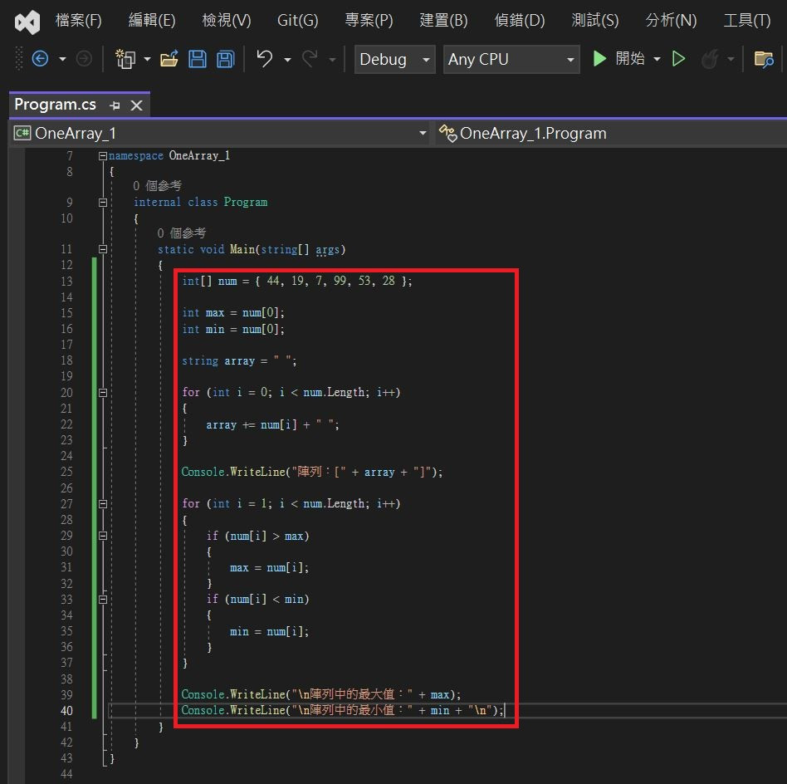Viewport: 787px width, 784px height.
Task: Click the hot reload flame icon
Action: (x=710, y=59)
